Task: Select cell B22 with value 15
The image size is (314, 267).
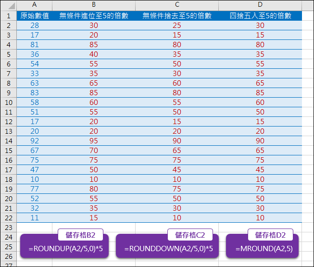Action: 94,218
